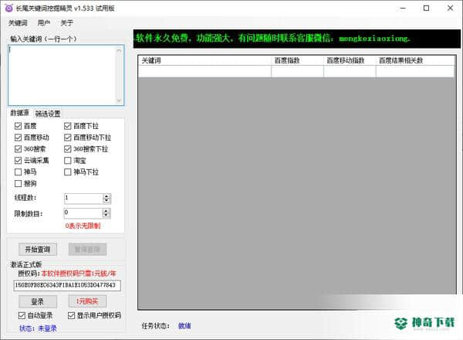Click the keyword textbox scroll down arrow

[119, 100]
